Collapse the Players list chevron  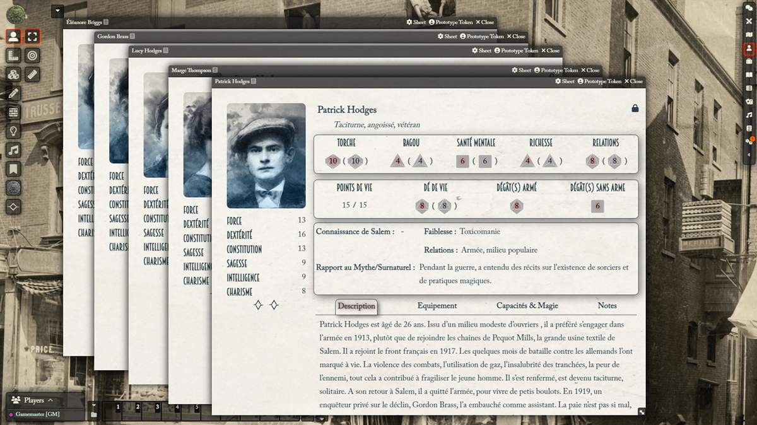point(50,400)
